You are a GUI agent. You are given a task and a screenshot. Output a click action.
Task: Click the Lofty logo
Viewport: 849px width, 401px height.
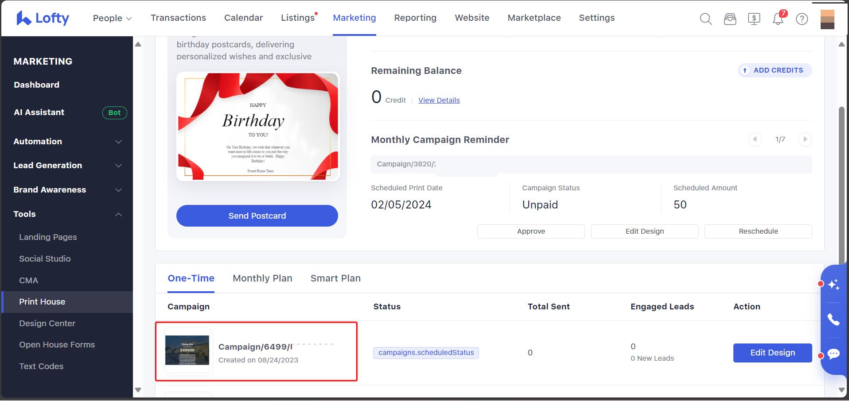click(x=43, y=18)
